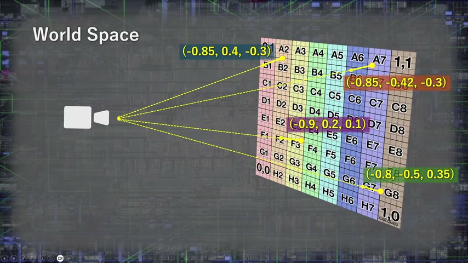This screenshot has width=468, height=263.
Task: Click grid cell H3
Action: 293,180
